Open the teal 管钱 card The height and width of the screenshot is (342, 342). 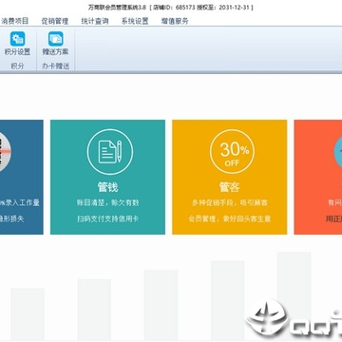pyautogui.click(x=107, y=177)
